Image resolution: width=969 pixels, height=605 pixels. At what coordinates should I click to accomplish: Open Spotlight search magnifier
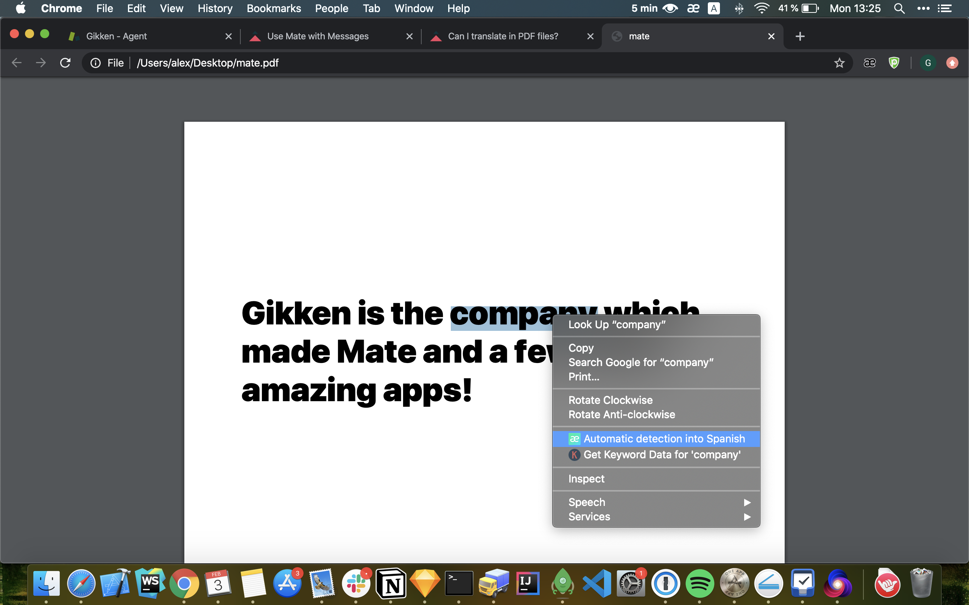coord(899,8)
